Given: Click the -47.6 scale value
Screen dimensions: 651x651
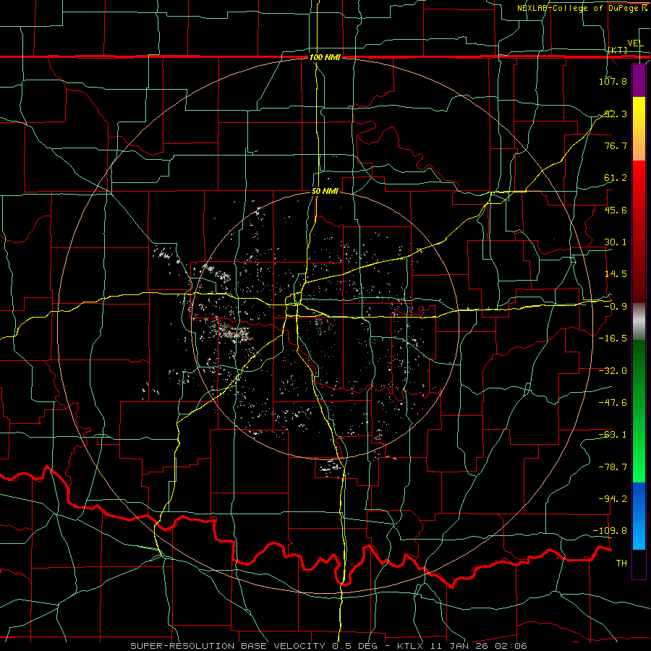Looking at the screenshot, I should [x=613, y=403].
